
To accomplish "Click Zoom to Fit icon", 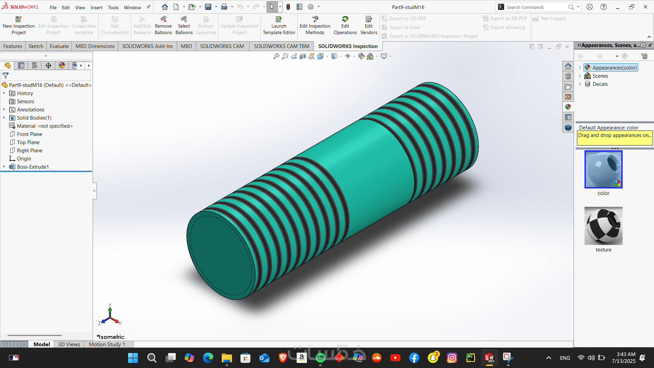I will coord(276,56).
